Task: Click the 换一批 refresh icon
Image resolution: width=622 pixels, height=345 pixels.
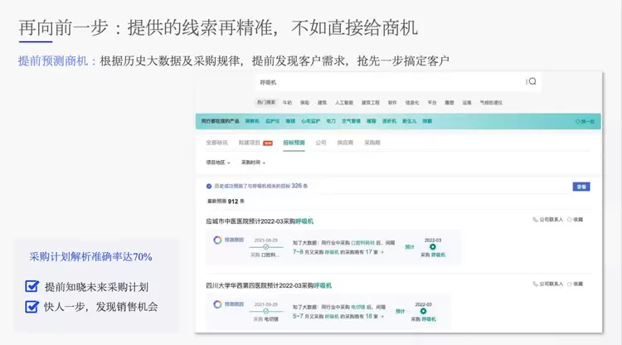Action: click(x=578, y=121)
